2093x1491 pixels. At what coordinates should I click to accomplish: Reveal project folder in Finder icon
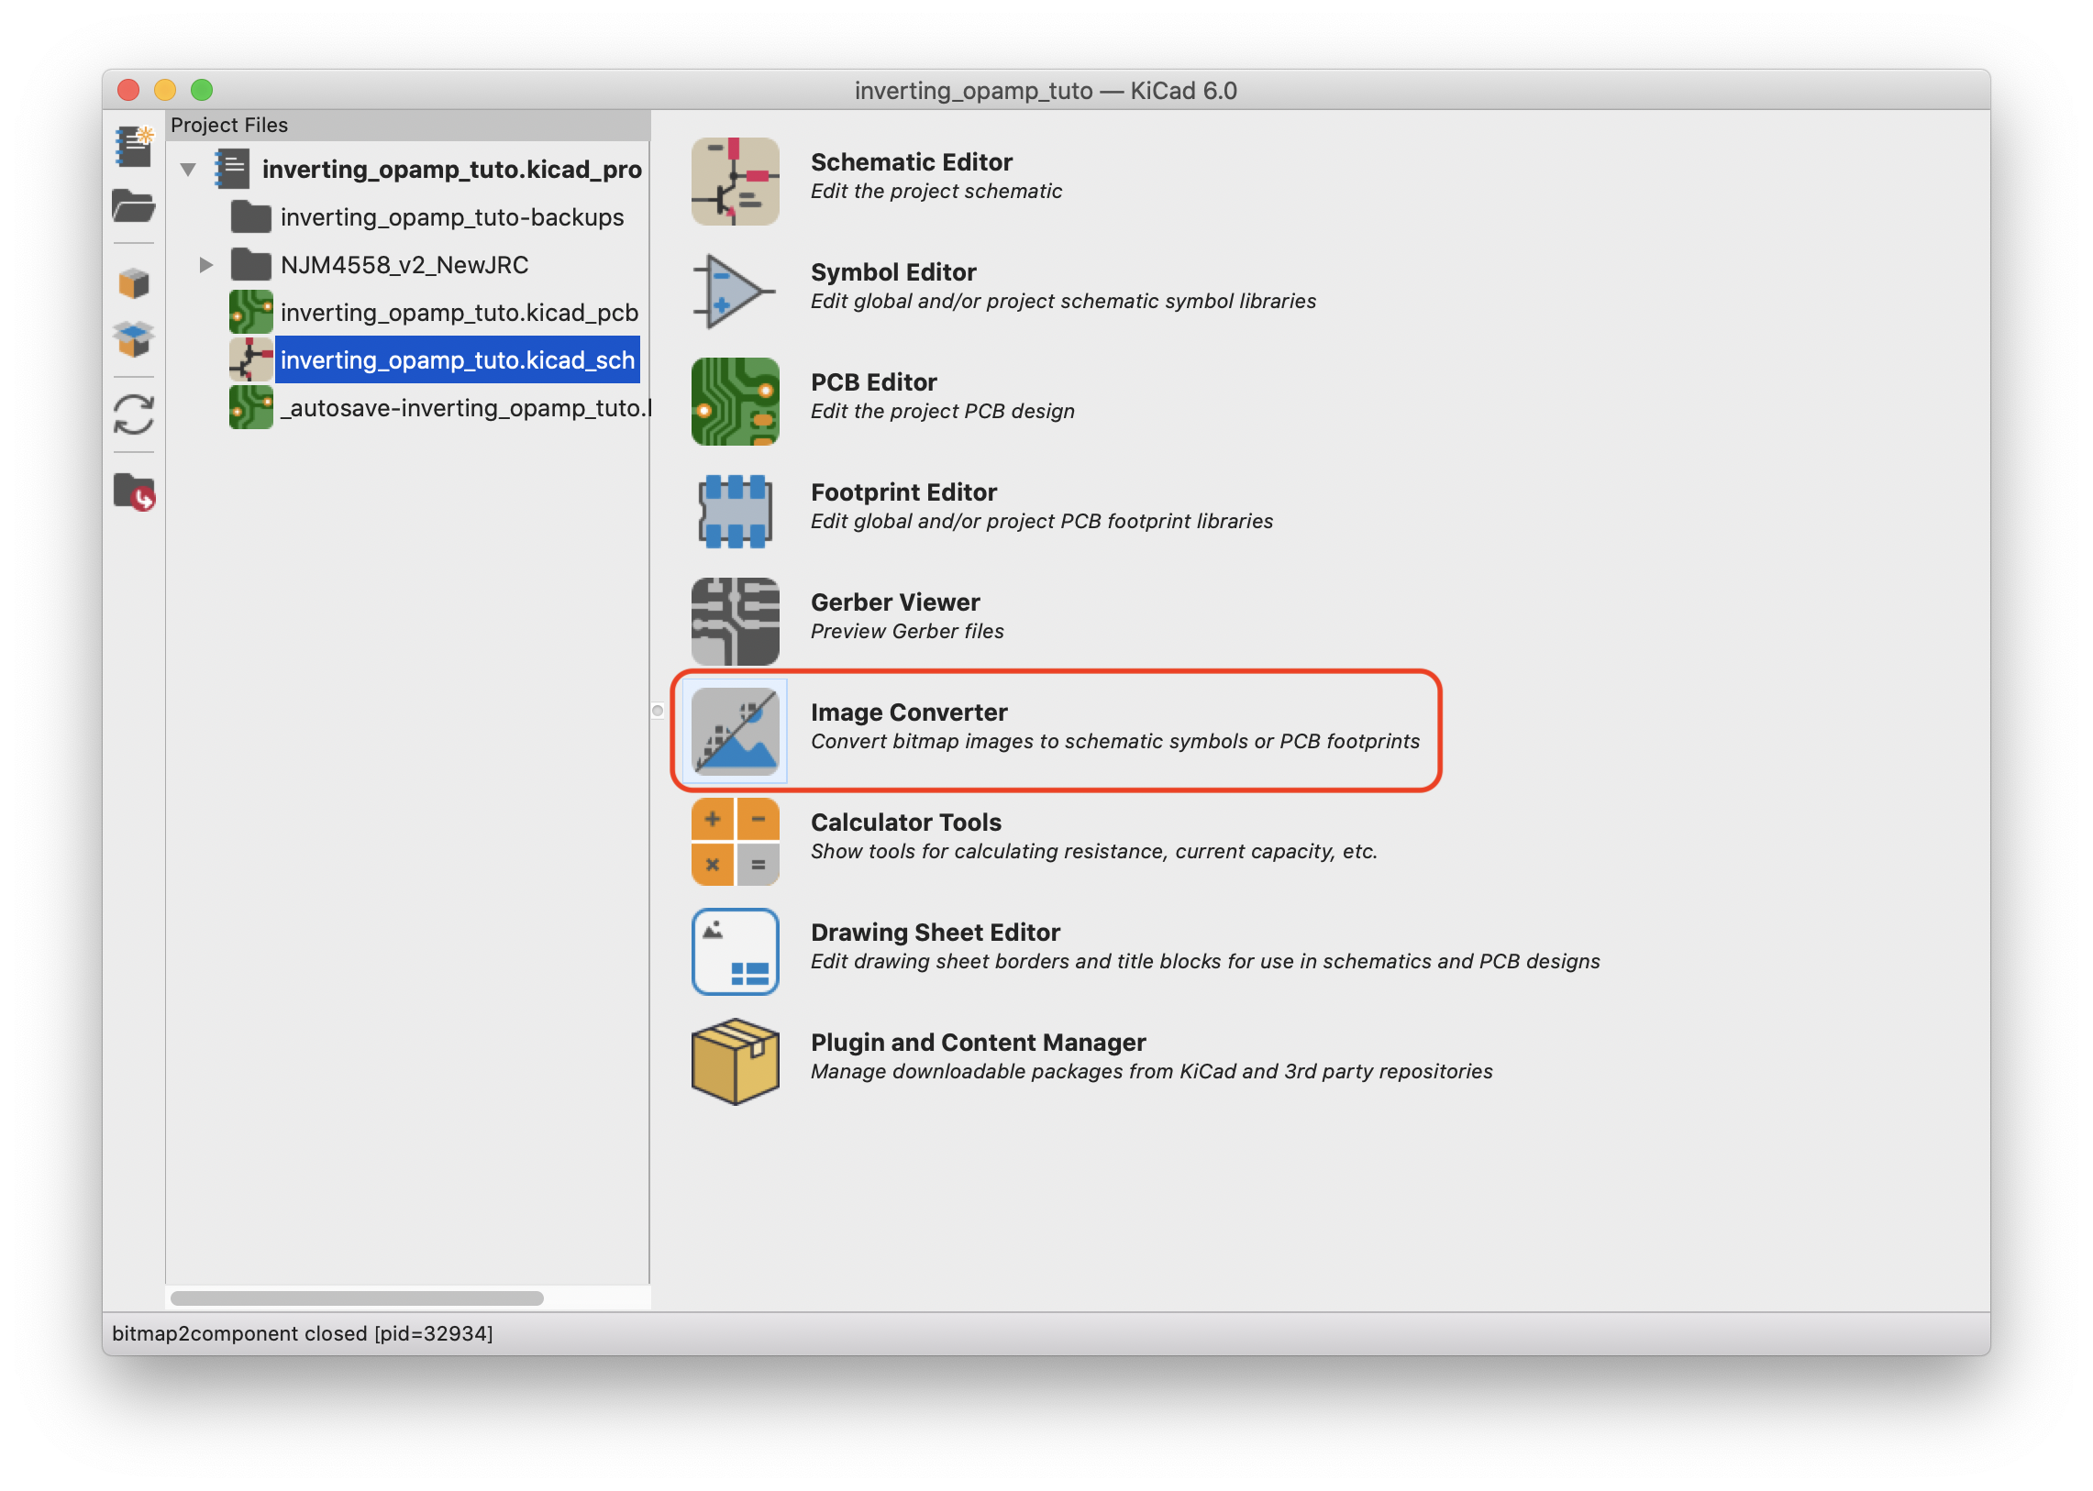(x=134, y=492)
